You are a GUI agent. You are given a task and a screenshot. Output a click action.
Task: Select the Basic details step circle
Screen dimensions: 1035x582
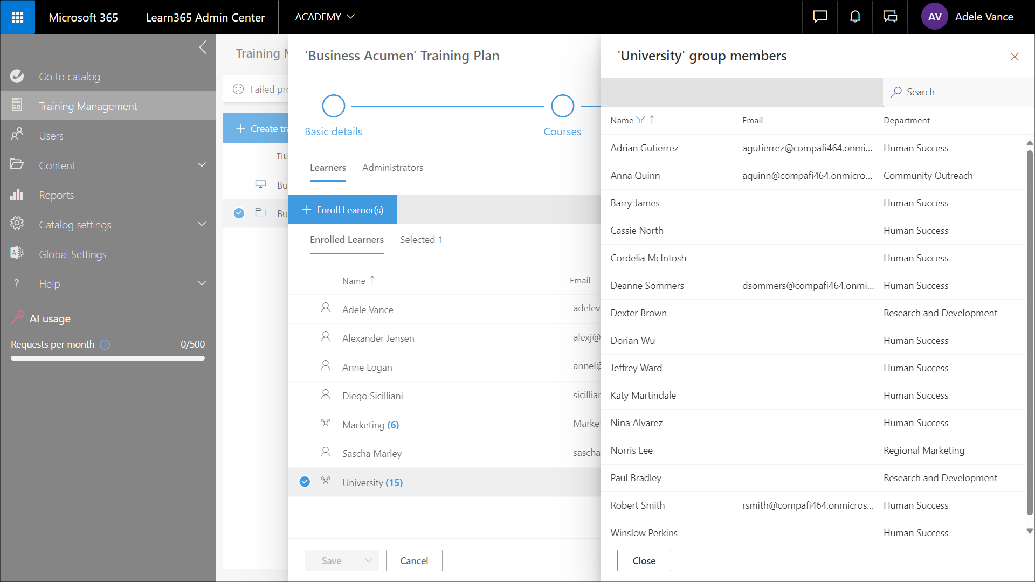click(333, 106)
